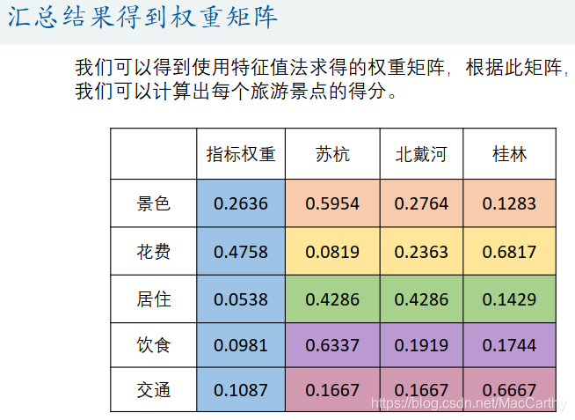Click the title 汇总结果得到权重矩阵
This screenshot has width=575, height=420.
pos(142,17)
